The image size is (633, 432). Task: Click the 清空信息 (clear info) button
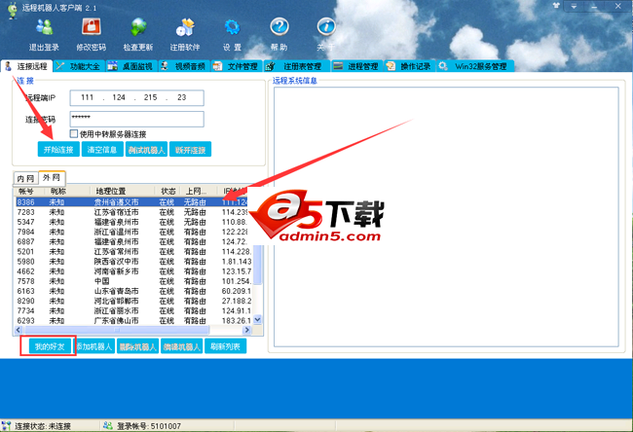101,150
